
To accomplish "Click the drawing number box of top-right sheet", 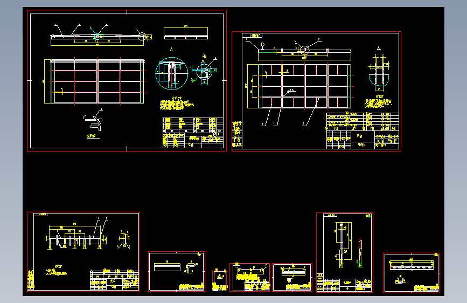I will tap(252, 36).
